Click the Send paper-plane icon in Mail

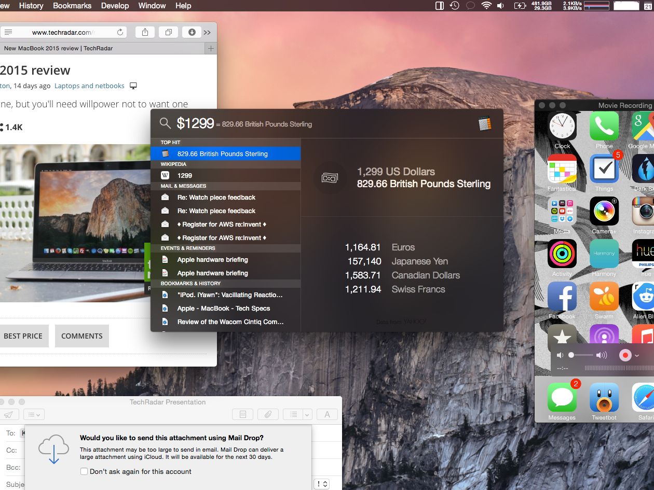pos(9,414)
